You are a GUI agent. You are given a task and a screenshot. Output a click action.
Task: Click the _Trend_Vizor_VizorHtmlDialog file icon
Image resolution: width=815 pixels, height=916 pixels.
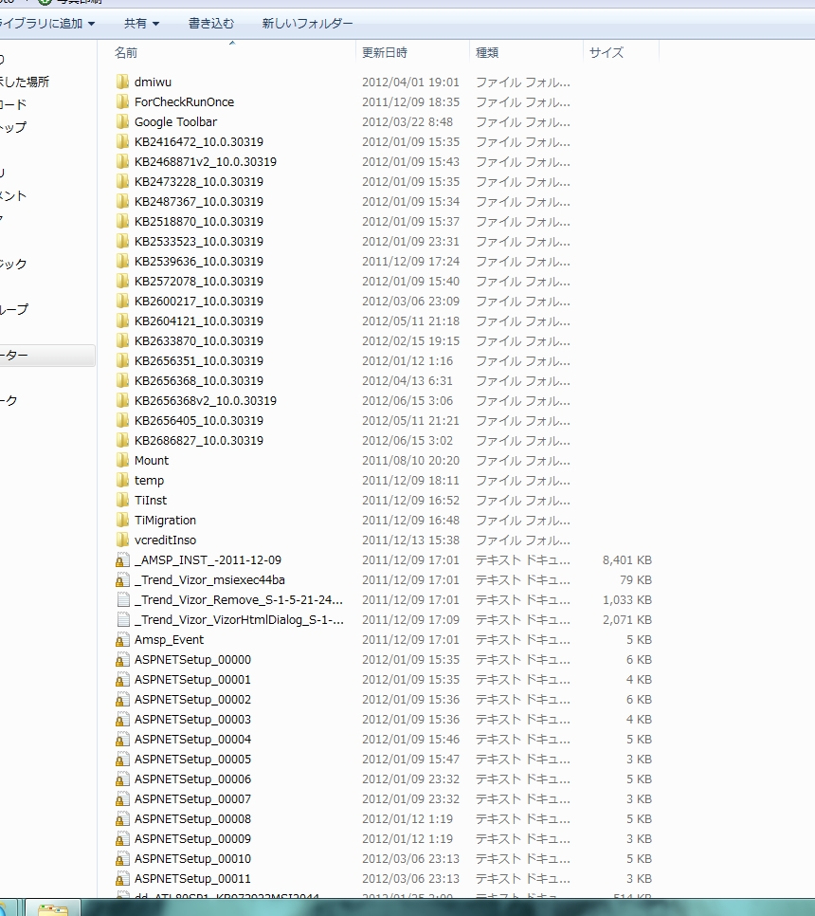(122, 619)
